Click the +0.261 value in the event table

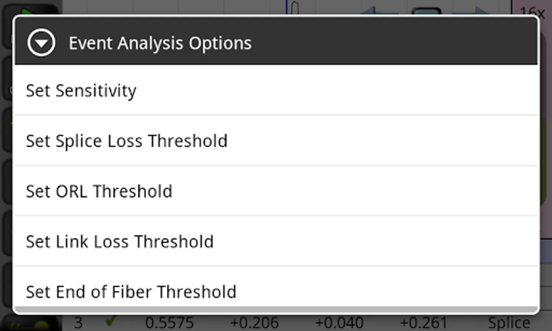pyautogui.click(x=424, y=323)
